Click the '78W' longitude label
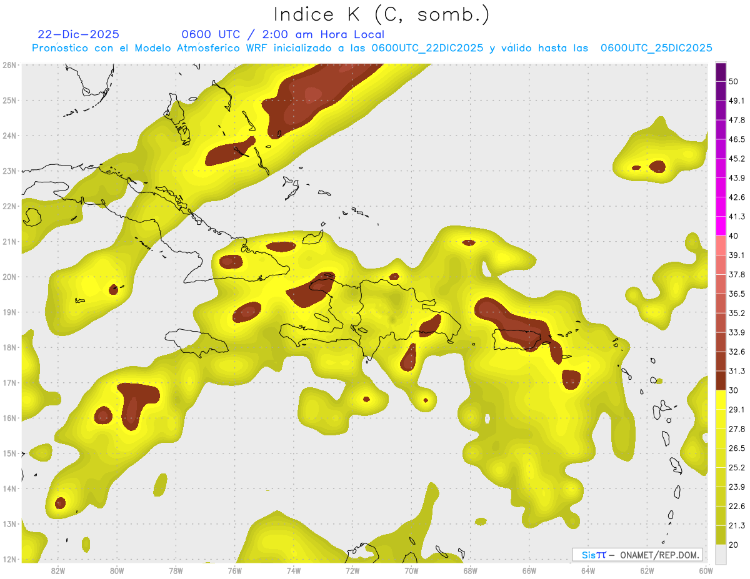The image size is (750, 579). pos(176,570)
